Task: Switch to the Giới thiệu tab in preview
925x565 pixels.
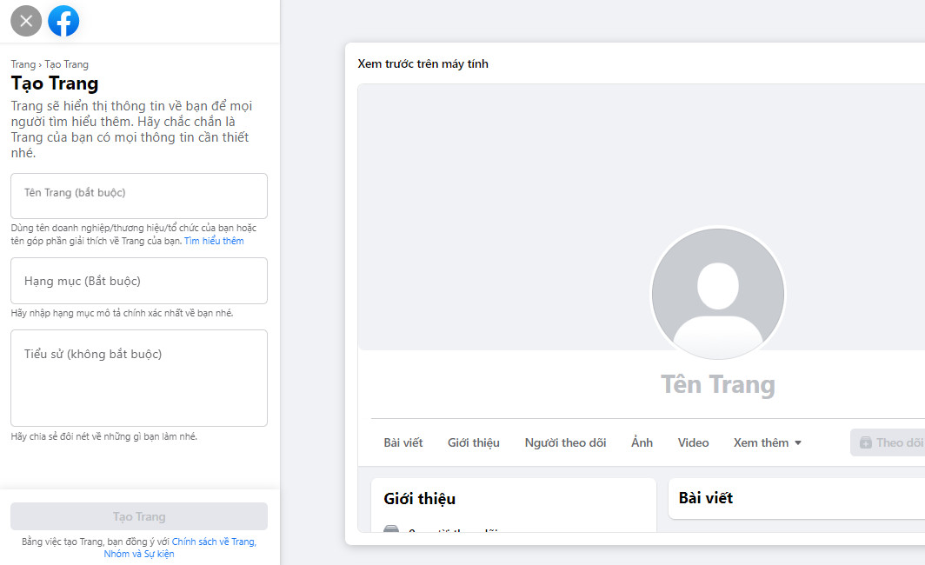Action: (474, 443)
